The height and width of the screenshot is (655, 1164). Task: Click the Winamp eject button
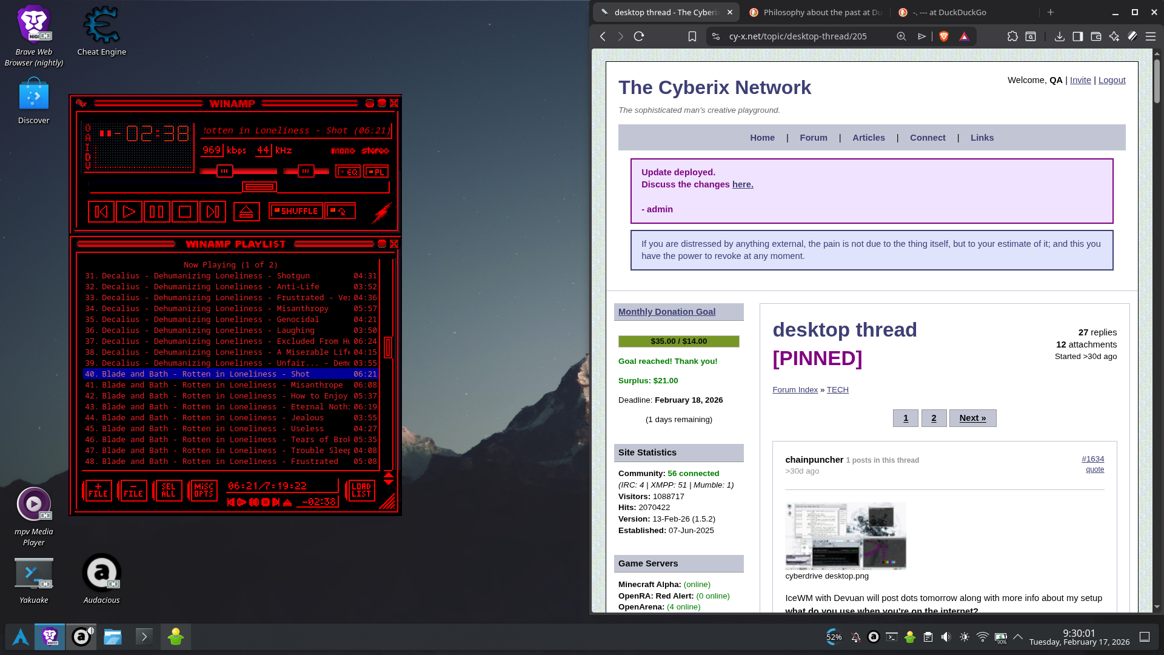click(246, 212)
